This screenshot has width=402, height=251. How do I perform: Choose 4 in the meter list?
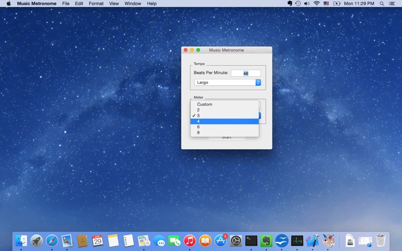coord(225,121)
